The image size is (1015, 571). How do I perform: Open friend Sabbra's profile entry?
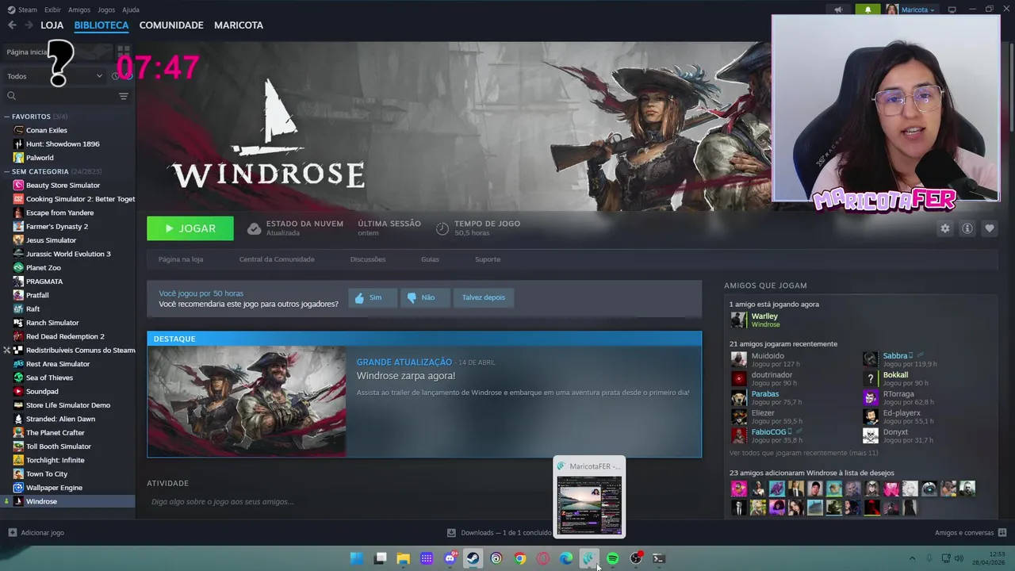point(894,355)
